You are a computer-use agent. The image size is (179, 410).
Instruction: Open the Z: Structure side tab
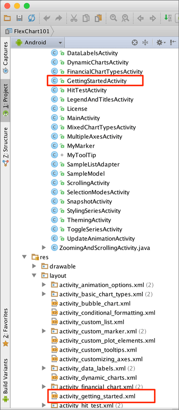tap(5, 147)
